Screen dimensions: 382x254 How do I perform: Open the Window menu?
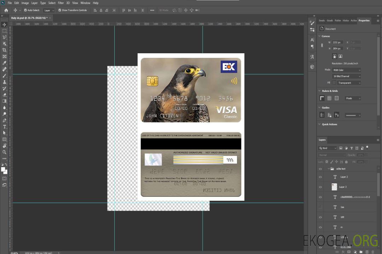pos(85,3)
